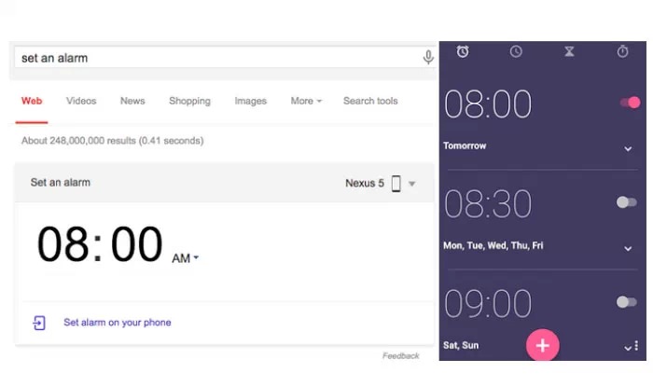Disable the 08:00 alarm switch
Viewport: 653px width, 387px height.
click(630, 103)
